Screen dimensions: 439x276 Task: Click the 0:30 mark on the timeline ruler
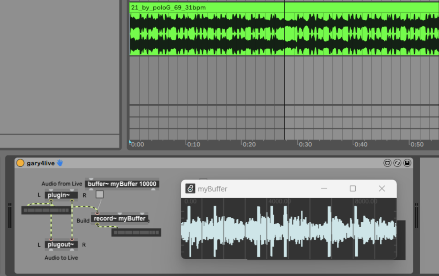pos(305,144)
